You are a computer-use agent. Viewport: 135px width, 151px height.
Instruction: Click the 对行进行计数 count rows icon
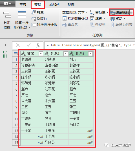tap(34, 25)
